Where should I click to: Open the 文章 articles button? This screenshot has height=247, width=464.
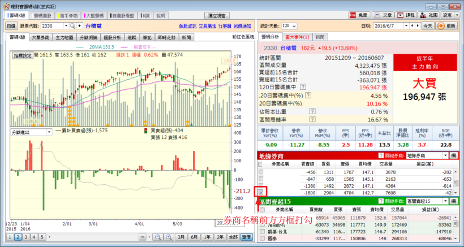coord(384,15)
